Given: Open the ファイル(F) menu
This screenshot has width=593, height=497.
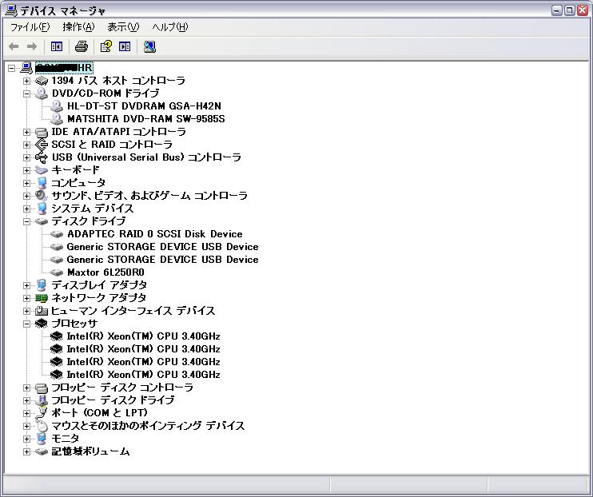Looking at the screenshot, I should [x=30, y=27].
